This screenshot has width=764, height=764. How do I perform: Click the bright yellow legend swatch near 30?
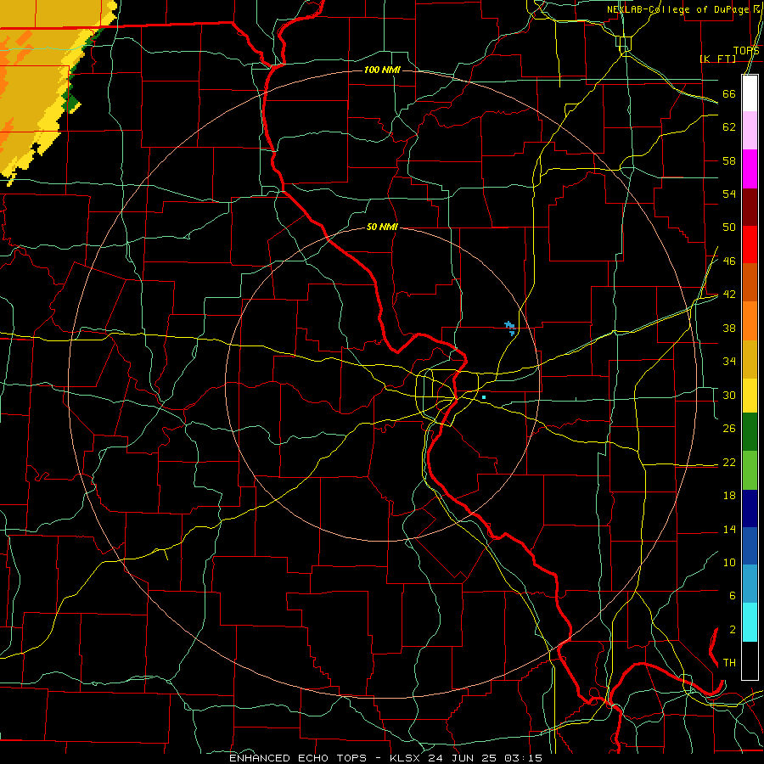point(750,395)
